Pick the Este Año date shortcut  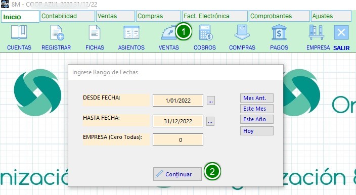coord(257,119)
